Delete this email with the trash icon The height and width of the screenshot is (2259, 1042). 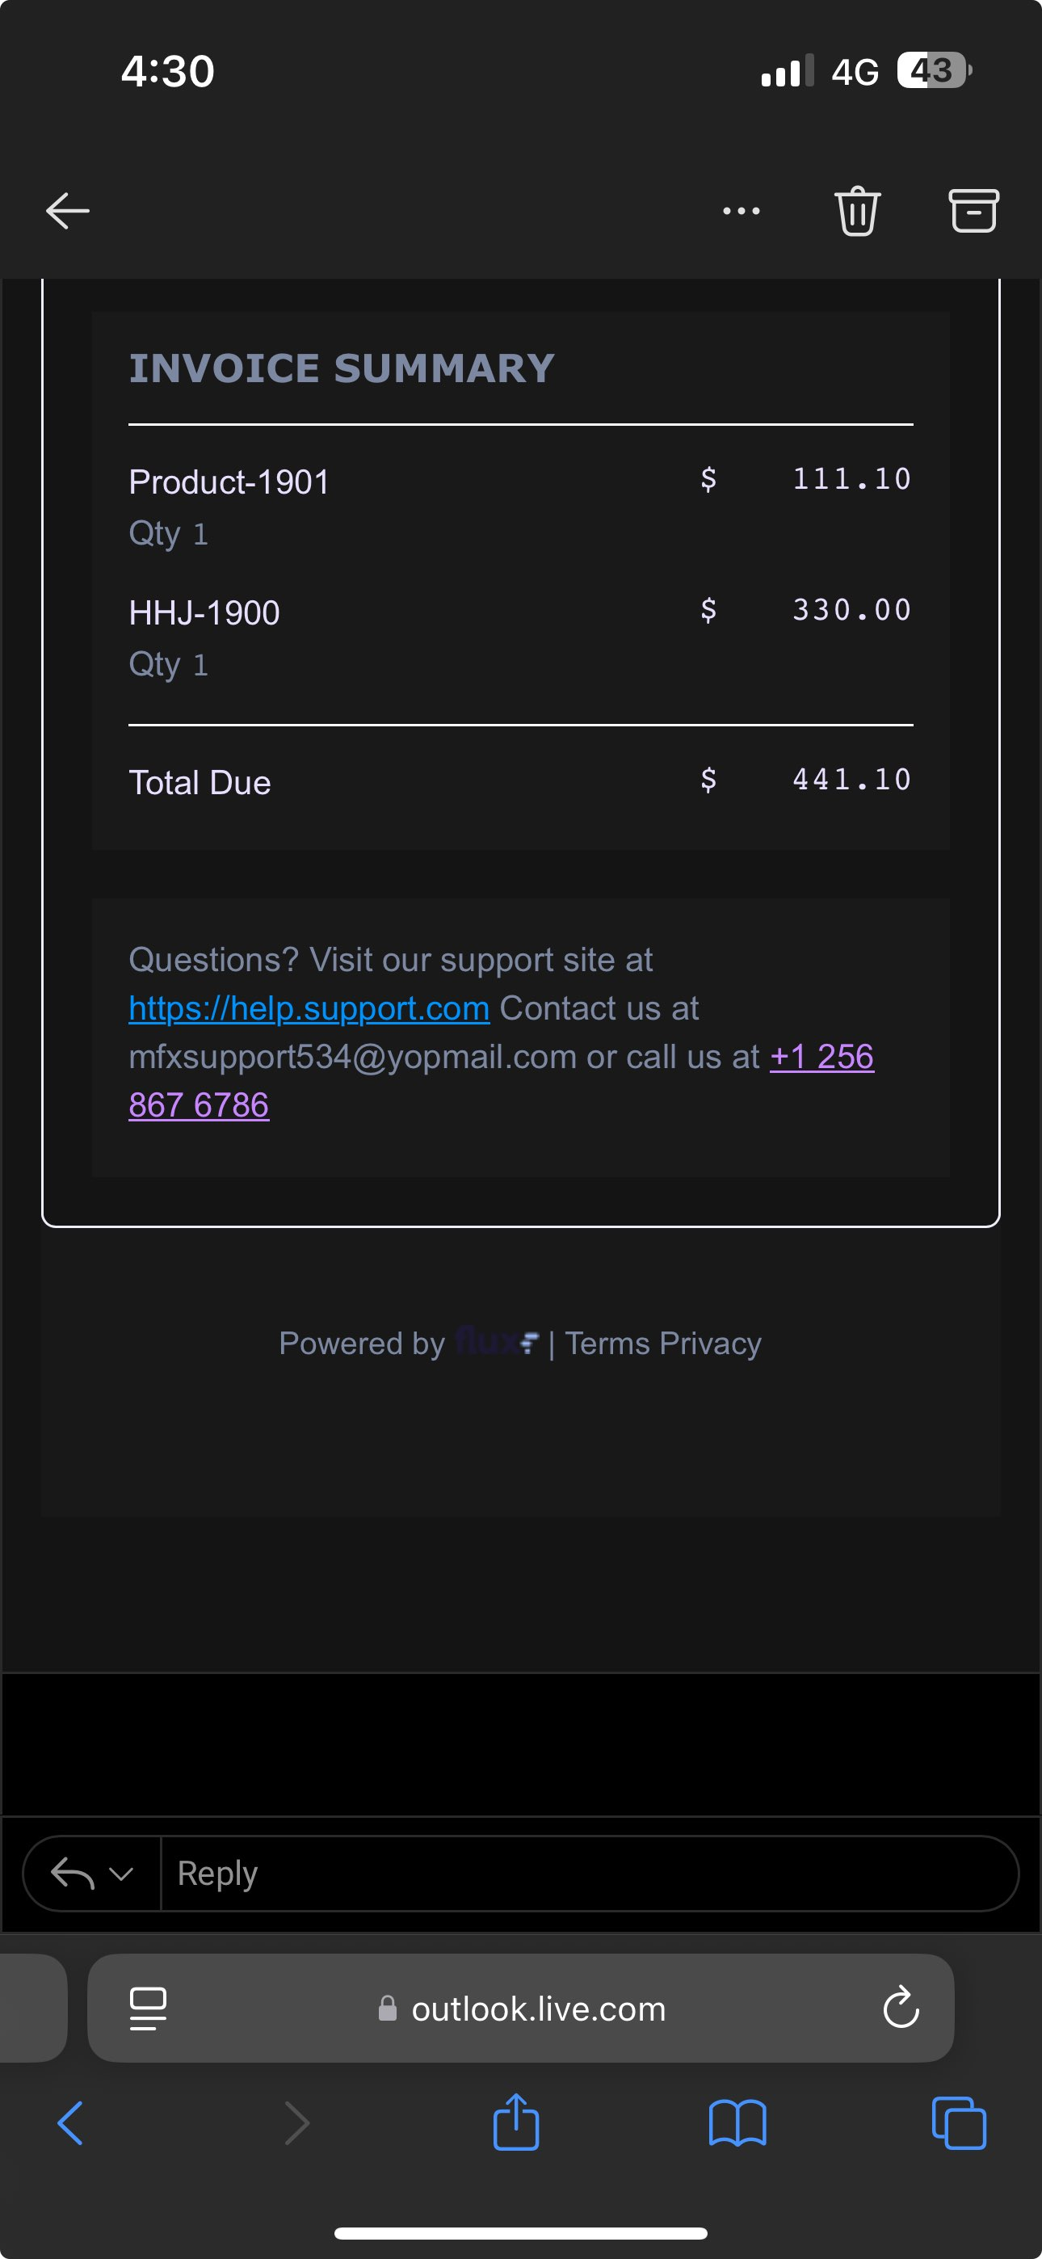pyautogui.click(x=857, y=212)
